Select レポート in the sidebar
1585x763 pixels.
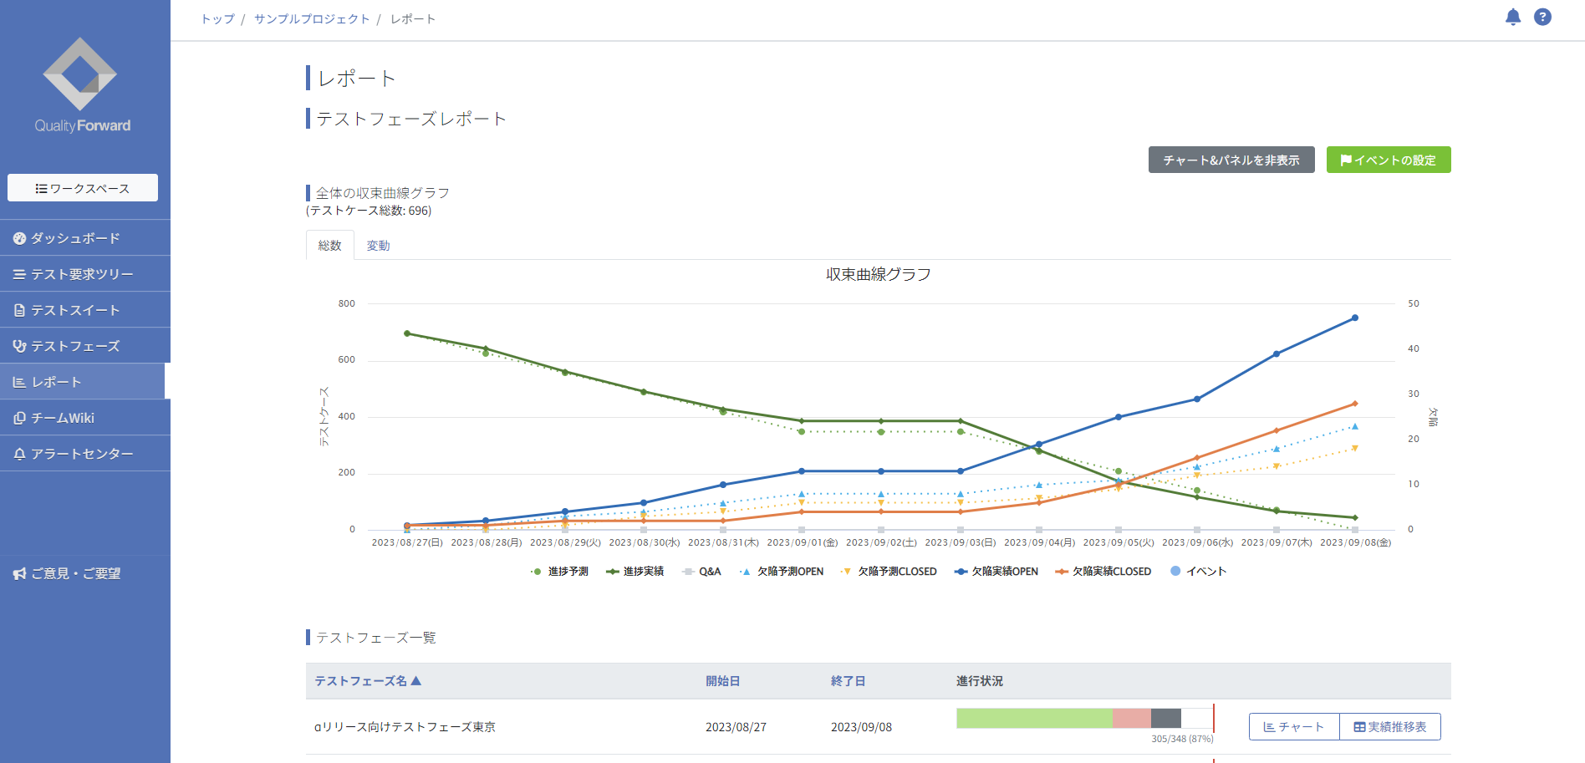[82, 382]
